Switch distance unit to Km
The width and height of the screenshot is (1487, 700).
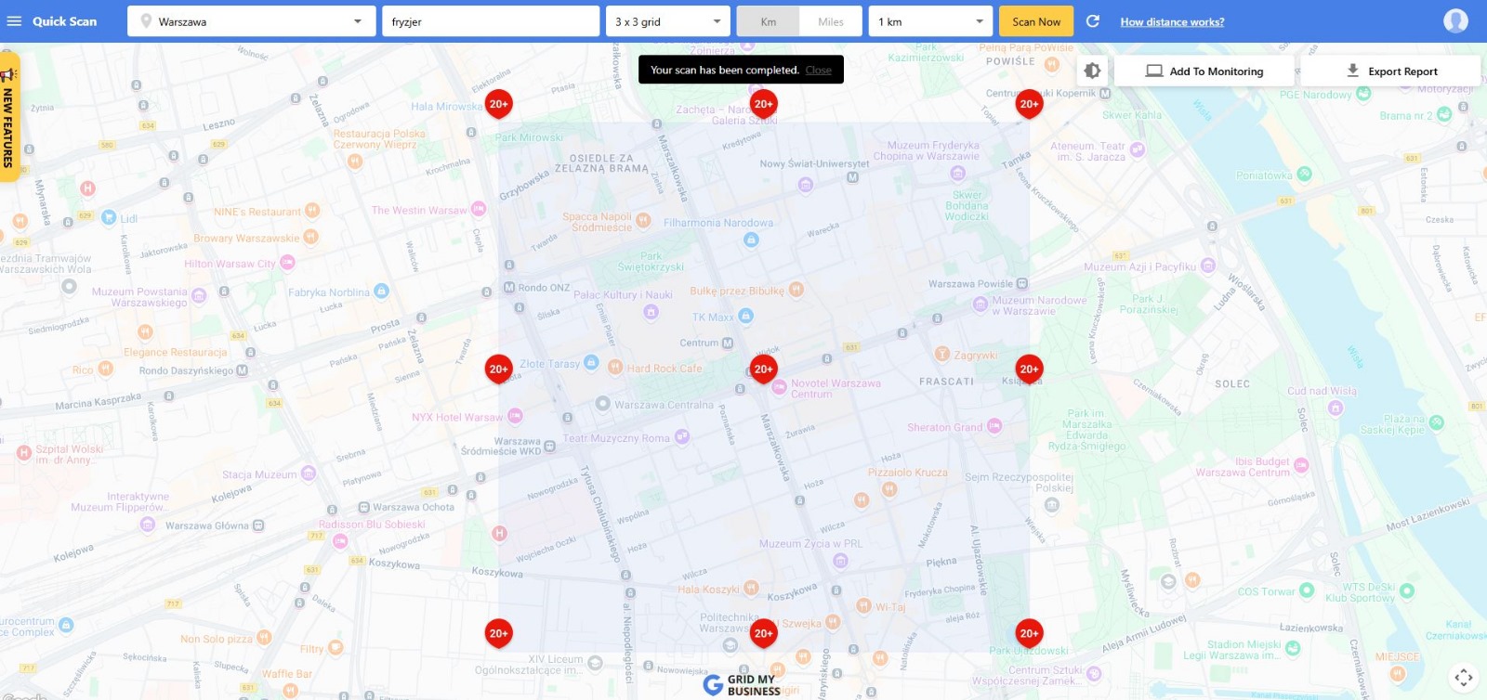pyautogui.click(x=768, y=21)
